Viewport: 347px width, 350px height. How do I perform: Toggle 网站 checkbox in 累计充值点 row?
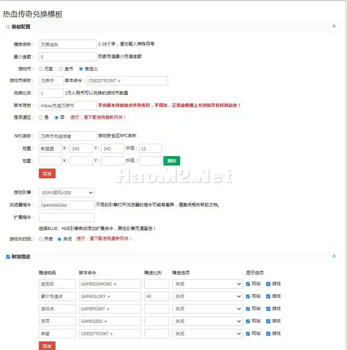click(x=248, y=296)
